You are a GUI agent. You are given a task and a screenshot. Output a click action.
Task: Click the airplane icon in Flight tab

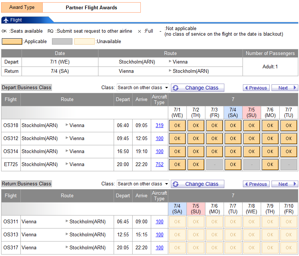click(x=6, y=20)
